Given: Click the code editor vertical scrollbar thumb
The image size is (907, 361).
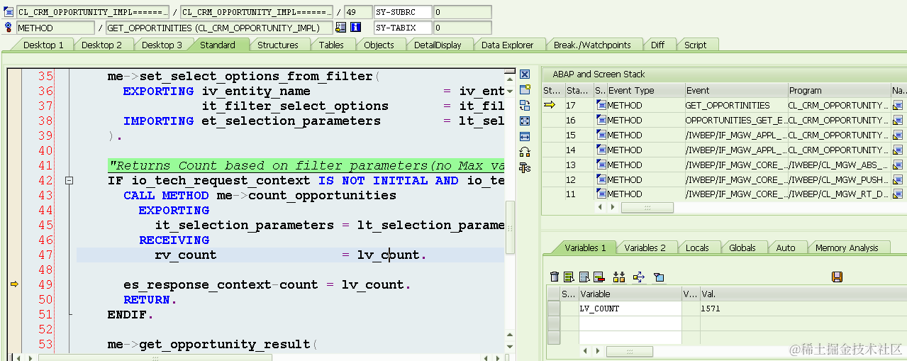Looking at the screenshot, I should click(x=510, y=227).
